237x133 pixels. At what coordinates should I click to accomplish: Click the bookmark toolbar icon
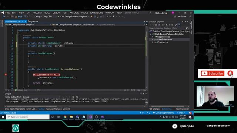(114, 17)
